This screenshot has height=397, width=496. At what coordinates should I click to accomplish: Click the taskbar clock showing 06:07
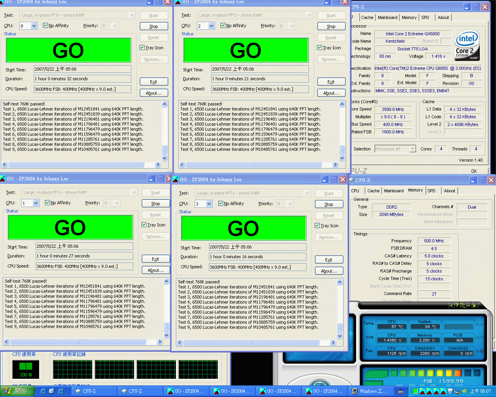click(x=480, y=391)
